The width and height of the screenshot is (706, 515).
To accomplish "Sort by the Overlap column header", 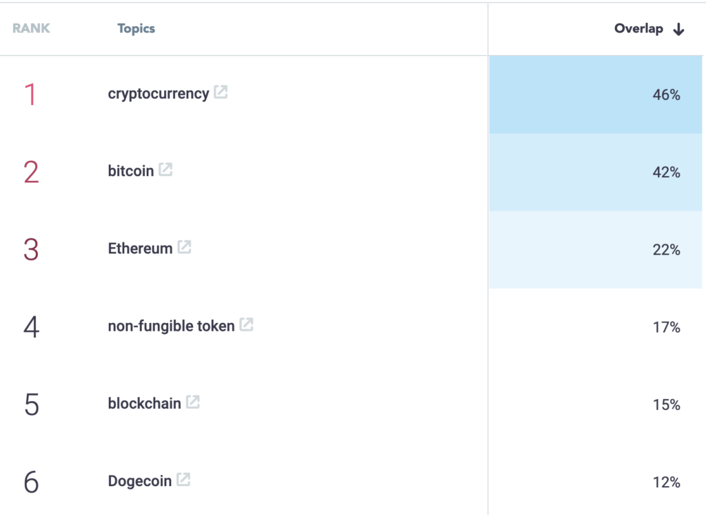I will 638,29.
